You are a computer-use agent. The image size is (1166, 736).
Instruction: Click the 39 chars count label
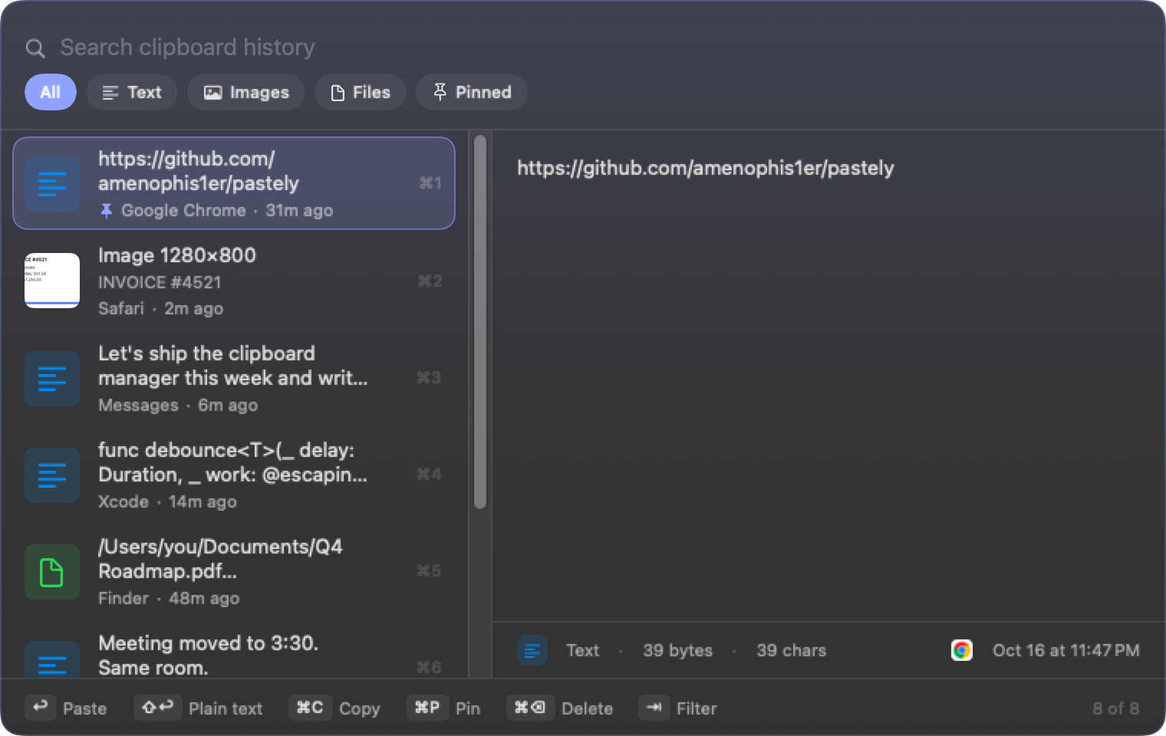[x=792, y=650]
